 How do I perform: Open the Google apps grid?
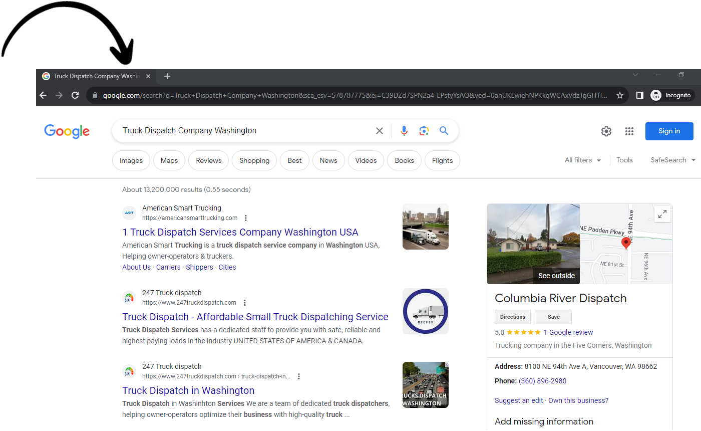[629, 131]
